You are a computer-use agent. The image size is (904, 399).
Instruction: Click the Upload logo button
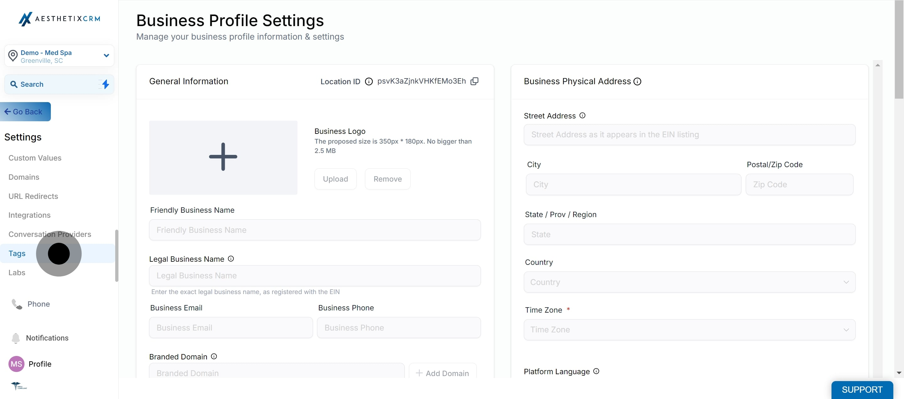point(335,179)
